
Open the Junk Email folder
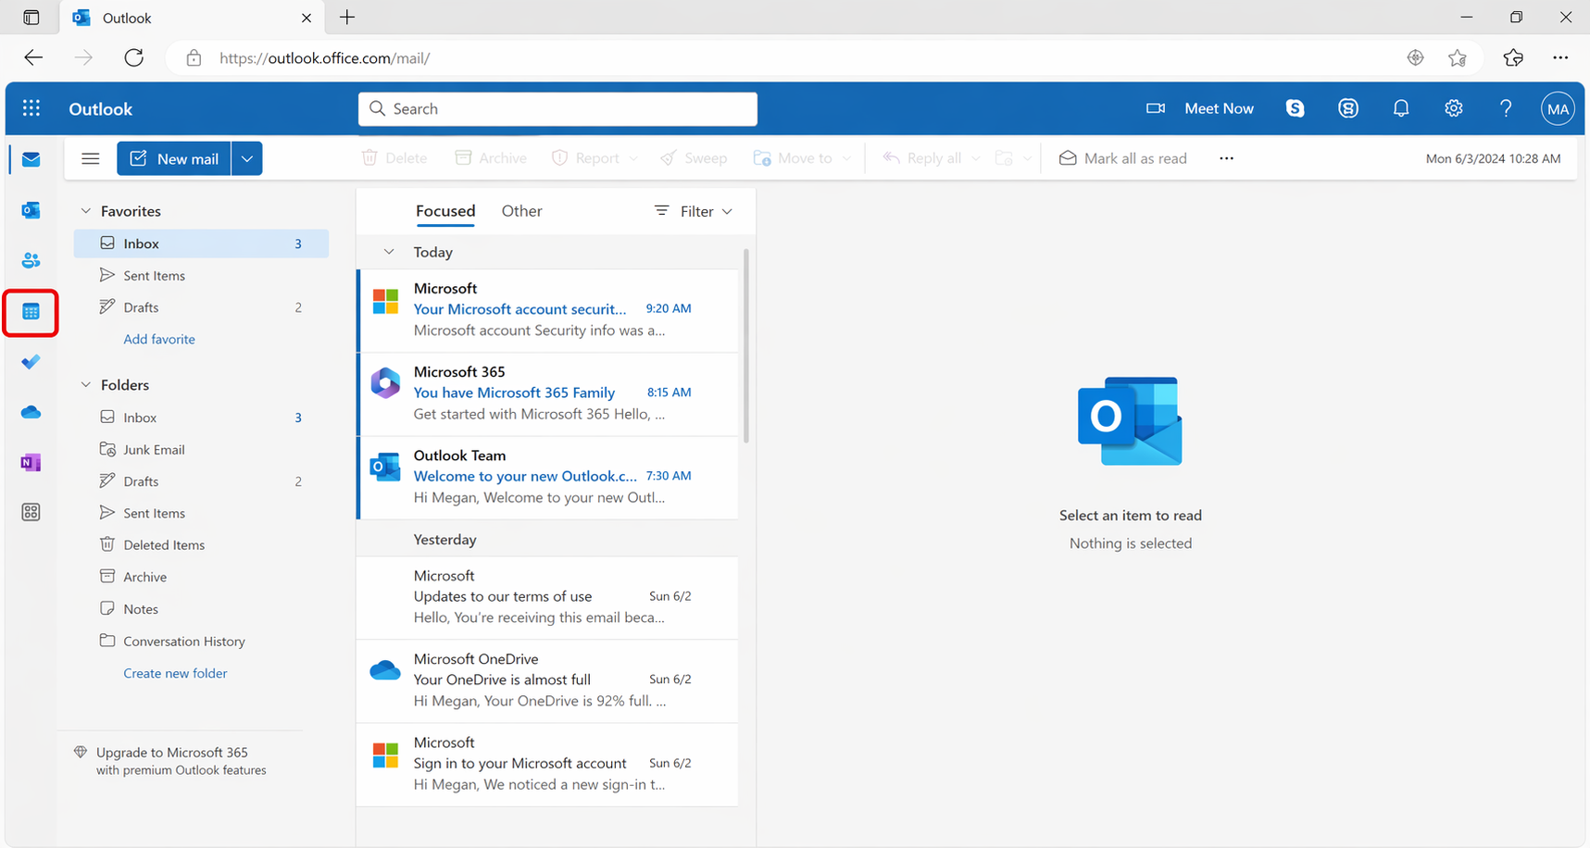(154, 450)
